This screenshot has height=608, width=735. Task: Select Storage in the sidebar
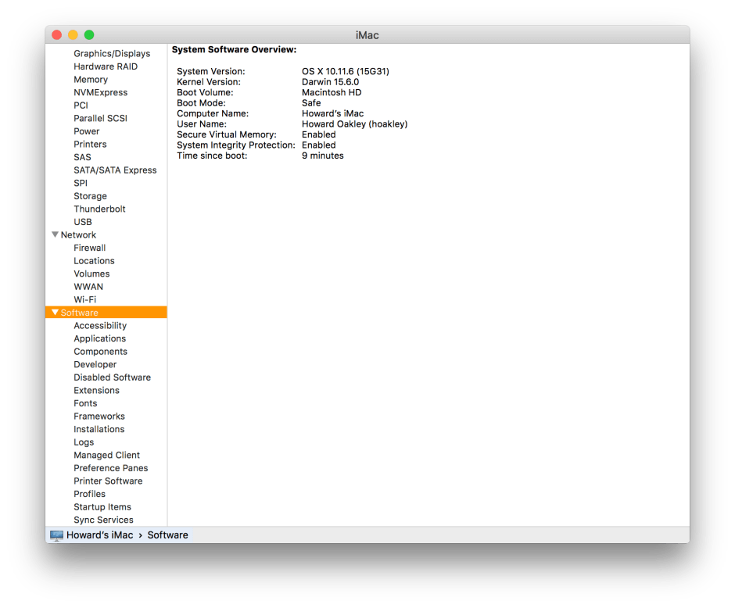click(90, 196)
